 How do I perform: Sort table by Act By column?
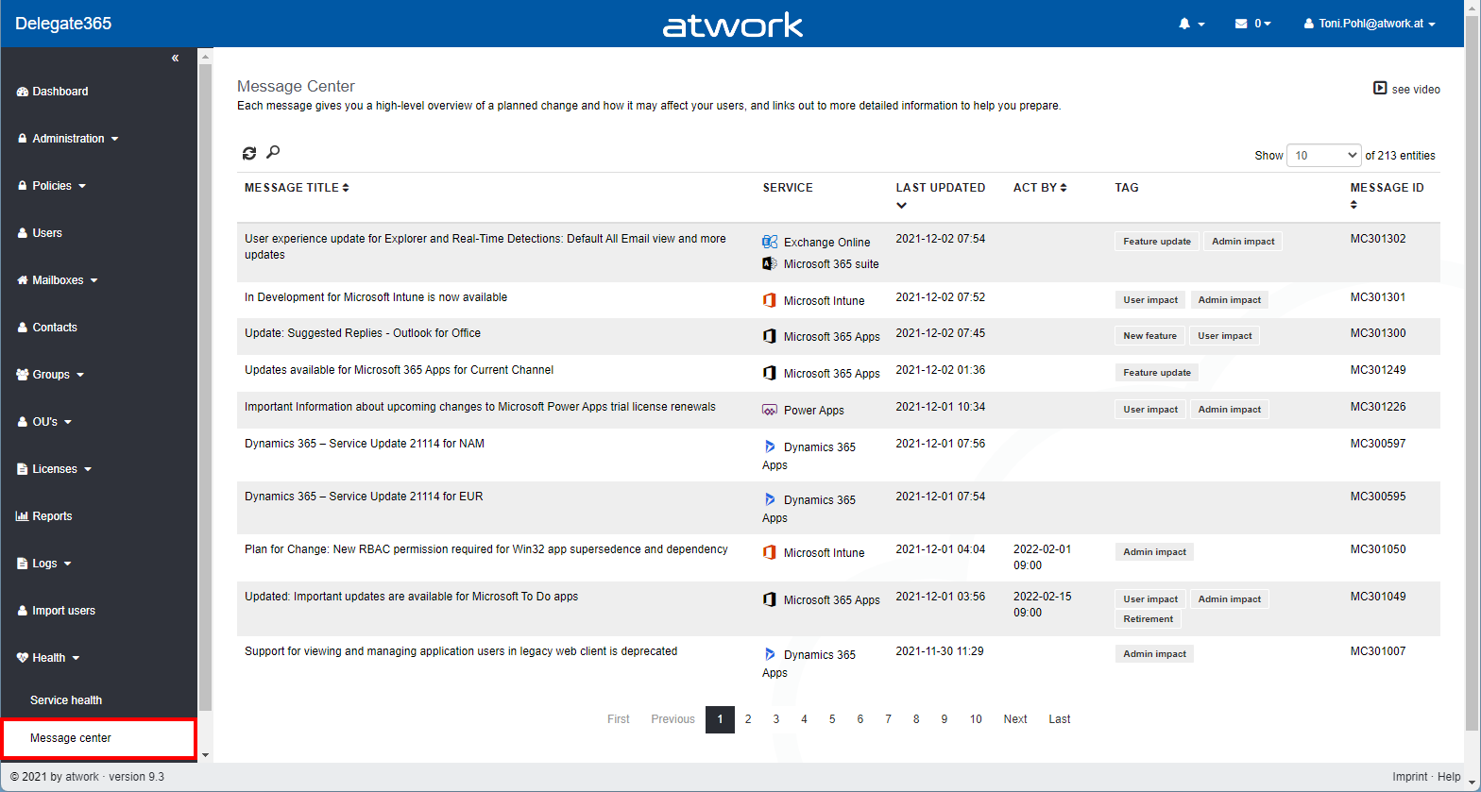pyautogui.click(x=1040, y=188)
